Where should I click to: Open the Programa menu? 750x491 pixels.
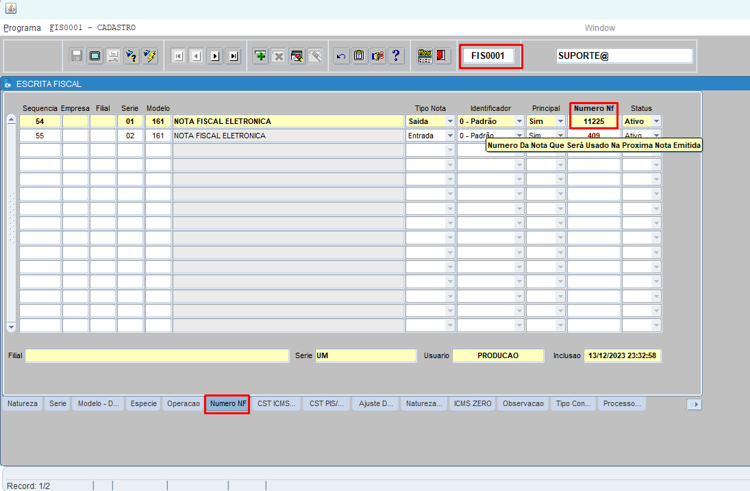click(x=22, y=28)
